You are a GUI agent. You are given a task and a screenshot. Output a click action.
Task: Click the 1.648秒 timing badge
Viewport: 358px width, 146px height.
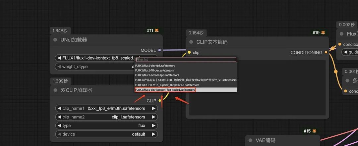[60, 30]
